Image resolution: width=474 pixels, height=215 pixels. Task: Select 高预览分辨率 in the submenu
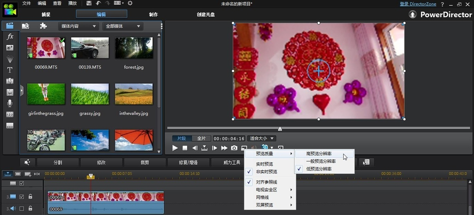[x=319, y=154]
